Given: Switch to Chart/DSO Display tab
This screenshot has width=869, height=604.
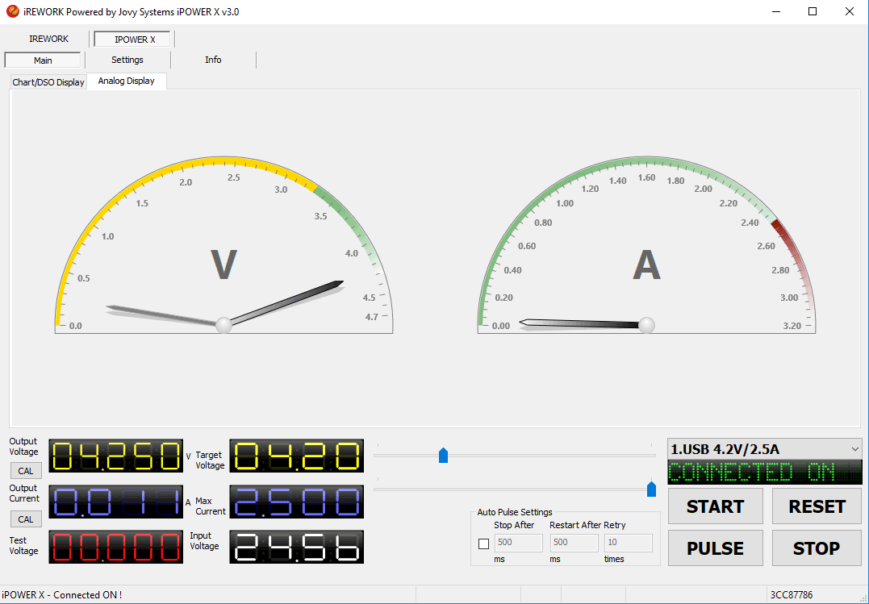Looking at the screenshot, I should pos(48,82).
